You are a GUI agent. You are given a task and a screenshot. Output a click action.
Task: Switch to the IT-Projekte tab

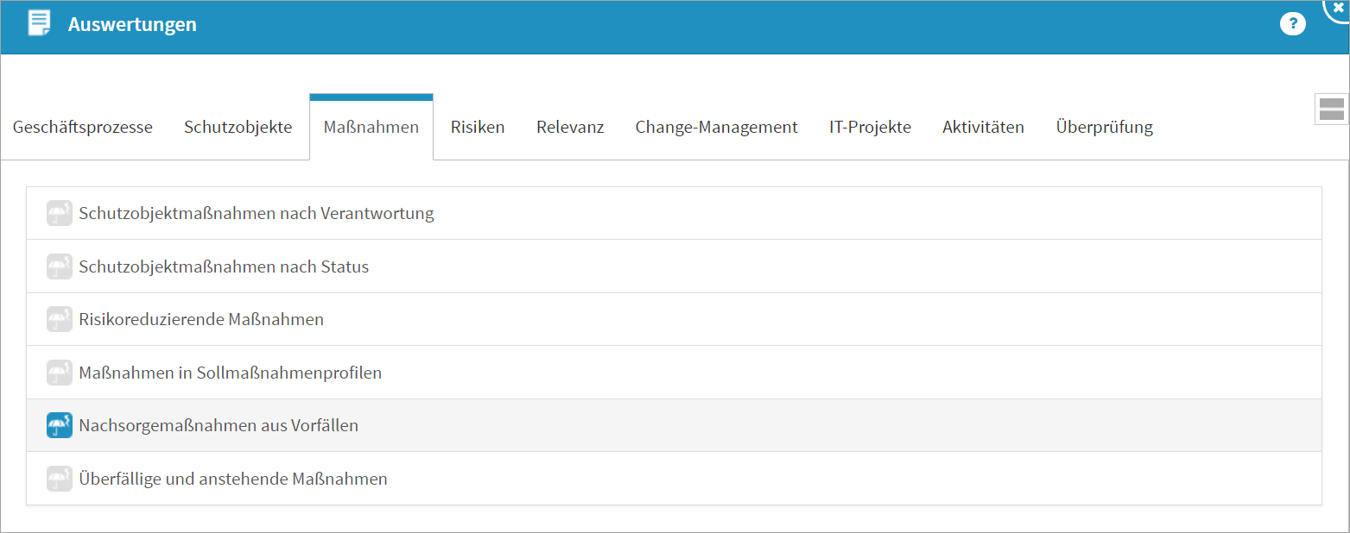[x=870, y=128]
